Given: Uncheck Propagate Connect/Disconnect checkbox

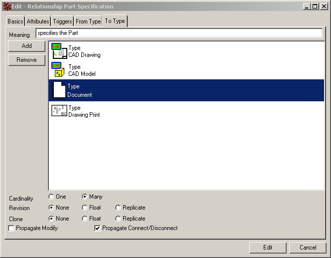Looking at the screenshot, I should tap(98, 229).
